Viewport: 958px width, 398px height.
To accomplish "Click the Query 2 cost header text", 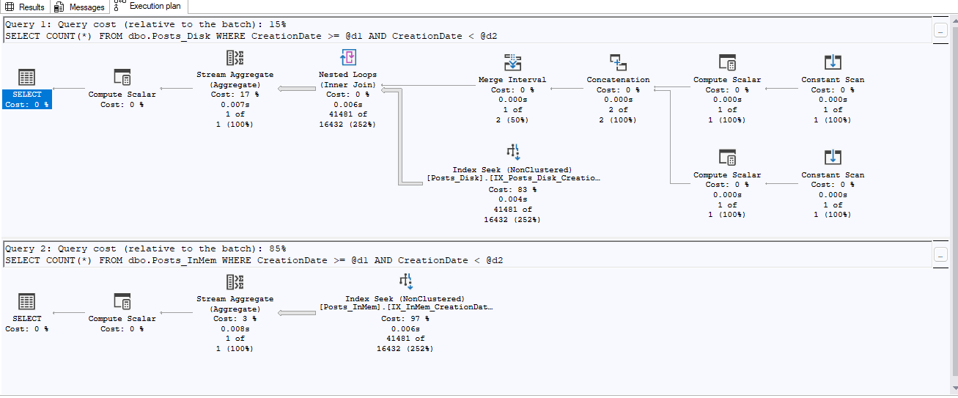I will tap(146, 248).
